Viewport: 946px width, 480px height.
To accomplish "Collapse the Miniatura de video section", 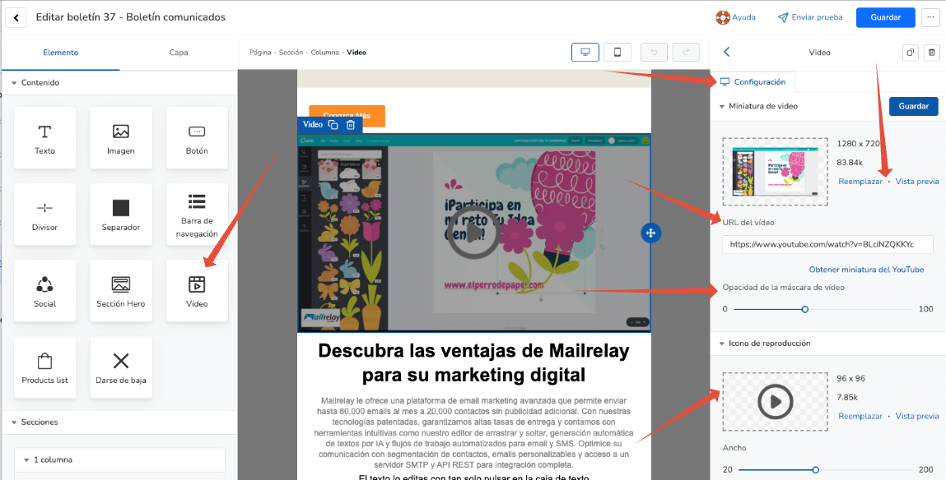I will click(722, 107).
